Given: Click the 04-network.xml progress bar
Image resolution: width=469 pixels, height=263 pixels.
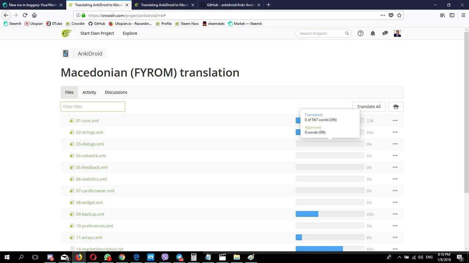Looking at the screenshot, I should tap(330, 156).
